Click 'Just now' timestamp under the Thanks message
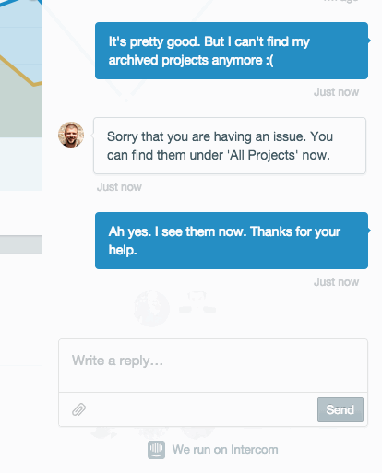This screenshot has width=382, height=473. click(x=336, y=282)
